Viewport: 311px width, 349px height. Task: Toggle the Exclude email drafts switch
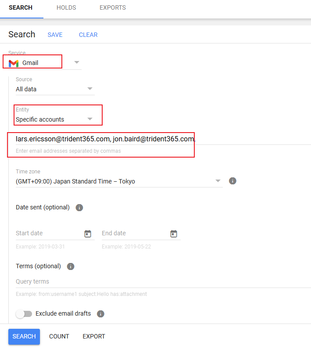click(24, 314)
